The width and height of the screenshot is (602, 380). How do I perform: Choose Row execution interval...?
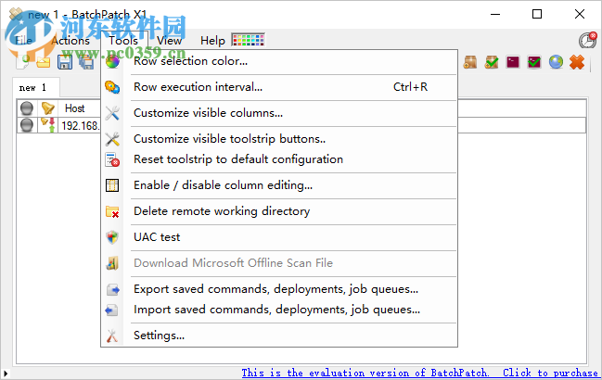(x=279, y=87)
